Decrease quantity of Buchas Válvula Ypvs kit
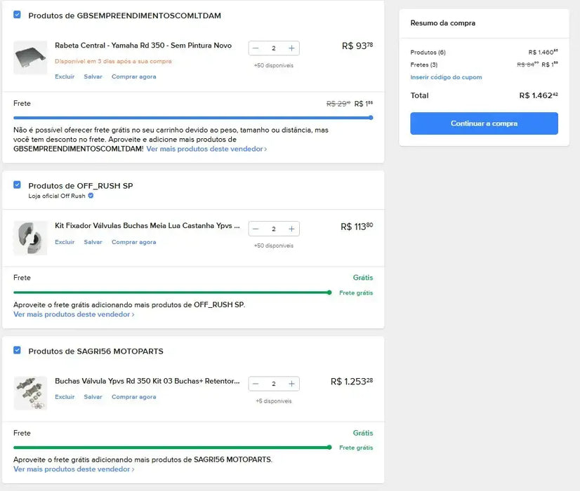Viewport: 580px width, 491px height. point(256,384)
